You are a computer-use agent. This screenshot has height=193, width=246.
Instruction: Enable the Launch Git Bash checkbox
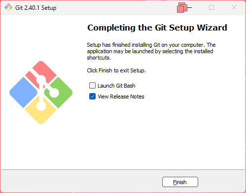(92, 86)
